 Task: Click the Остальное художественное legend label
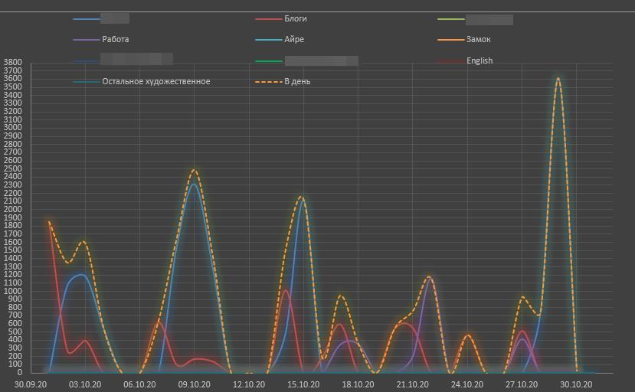tap(155, 81)
